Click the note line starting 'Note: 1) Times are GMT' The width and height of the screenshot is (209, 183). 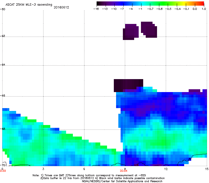pos(89,175)
